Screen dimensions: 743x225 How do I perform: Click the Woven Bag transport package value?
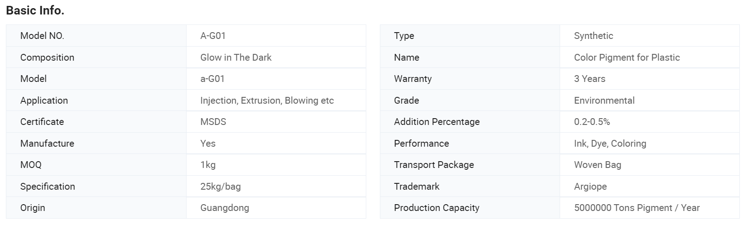(597, 165)
